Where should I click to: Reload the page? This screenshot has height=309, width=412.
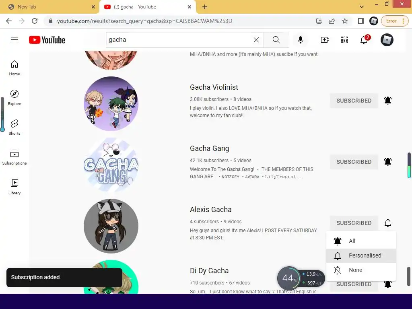35,21
